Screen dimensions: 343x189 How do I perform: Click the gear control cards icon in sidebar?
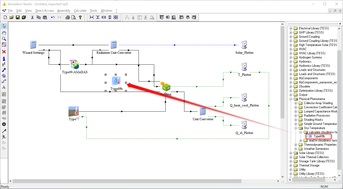coord(4,124)
